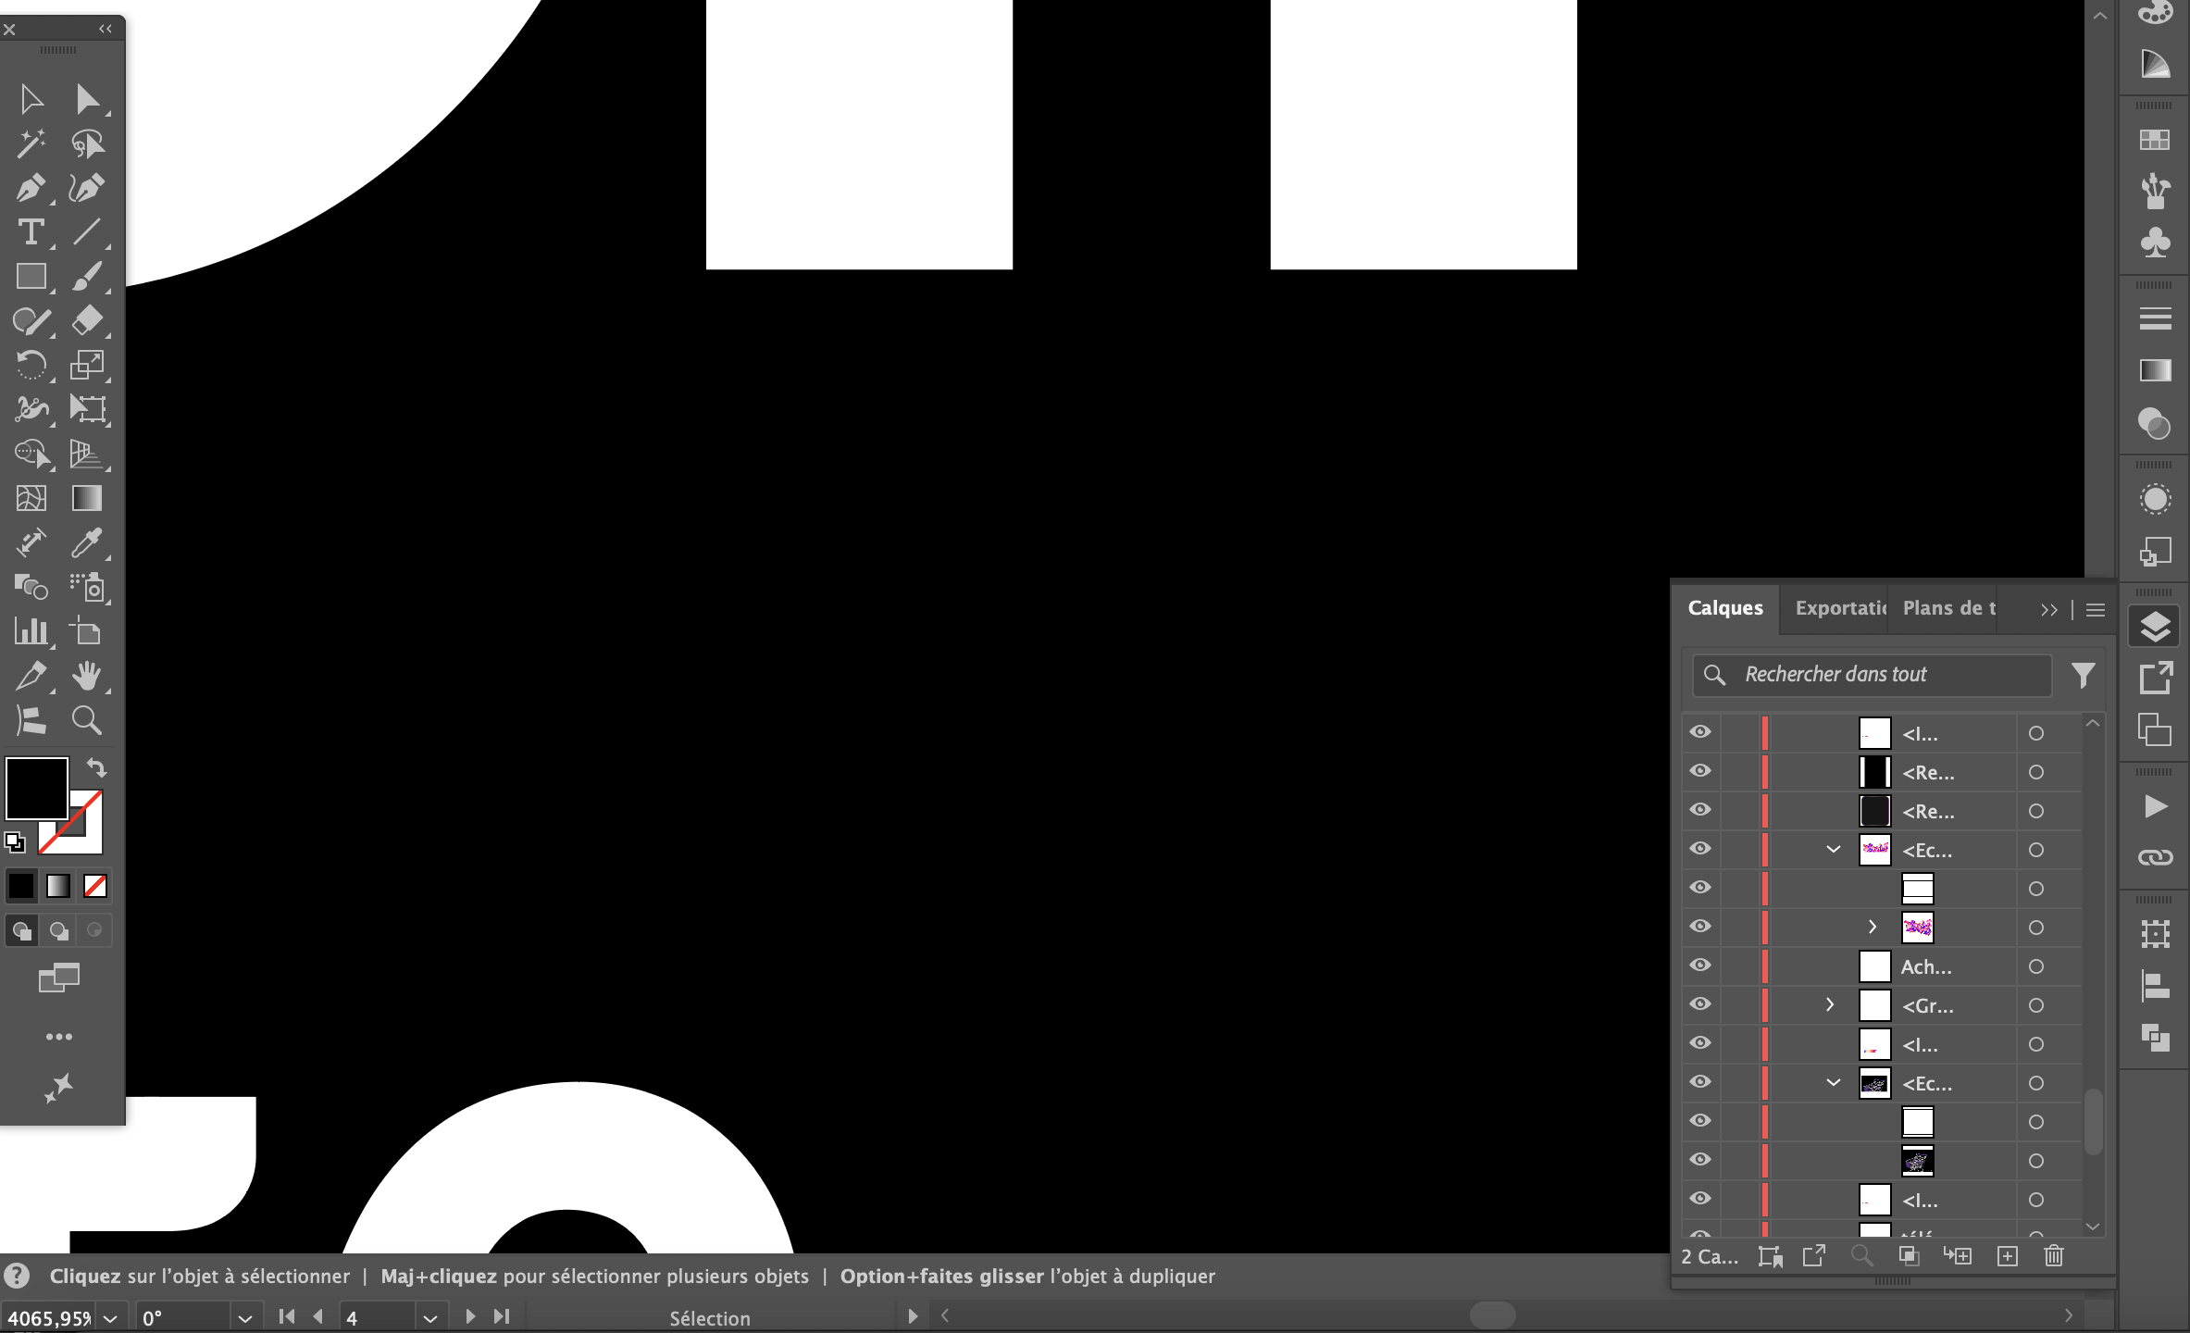This screenshot has width=2190, height=1333.
Task: Hide the first <Re... rectangle item
Action: [x=1700, y=771]
